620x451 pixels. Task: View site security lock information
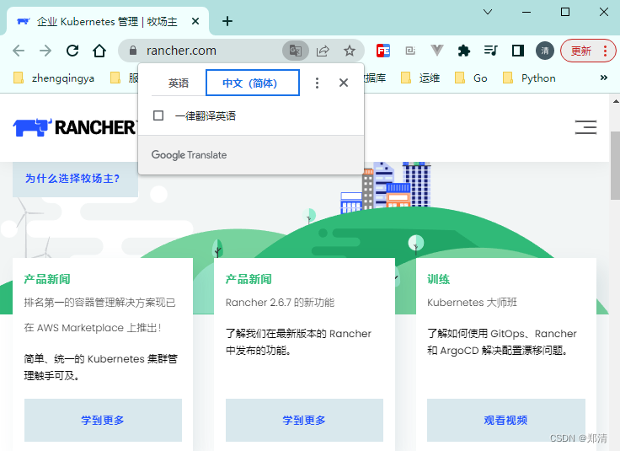point(133,51)
